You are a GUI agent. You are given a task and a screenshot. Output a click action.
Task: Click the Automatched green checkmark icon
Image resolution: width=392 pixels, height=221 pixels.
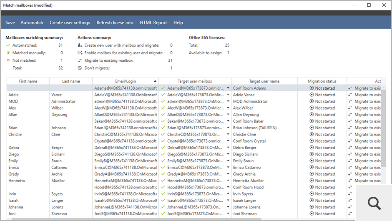(x=8, y=45)
